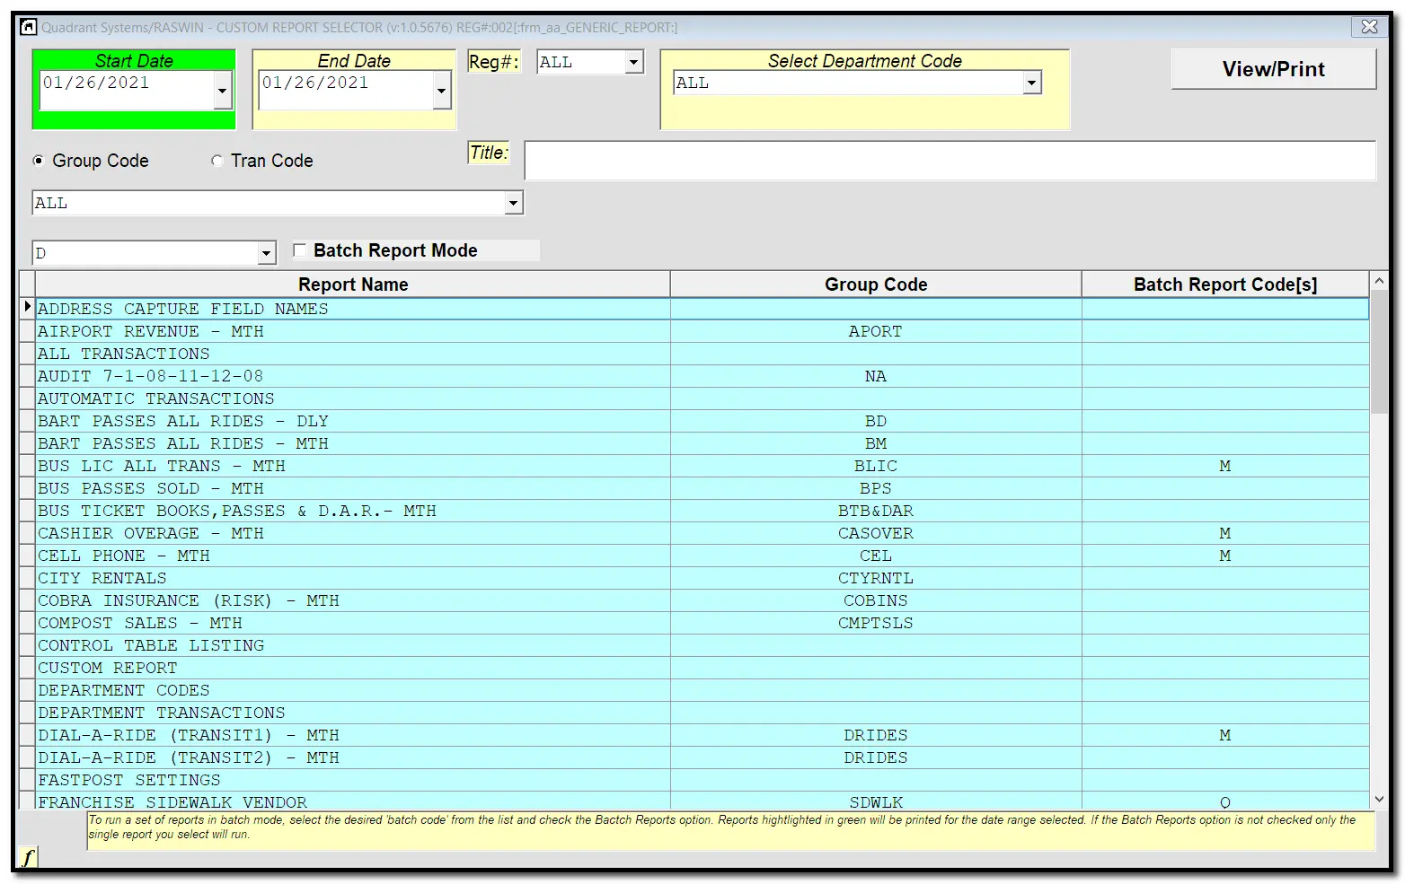Screen dimensions: 1405x884
Task: Expand the Select Department Code dropdown
Action: tap(1032, 83)
